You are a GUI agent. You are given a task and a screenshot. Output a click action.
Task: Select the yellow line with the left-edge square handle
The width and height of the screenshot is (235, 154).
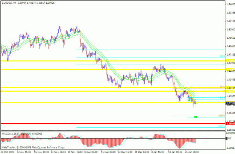click(x=113, y=91)
